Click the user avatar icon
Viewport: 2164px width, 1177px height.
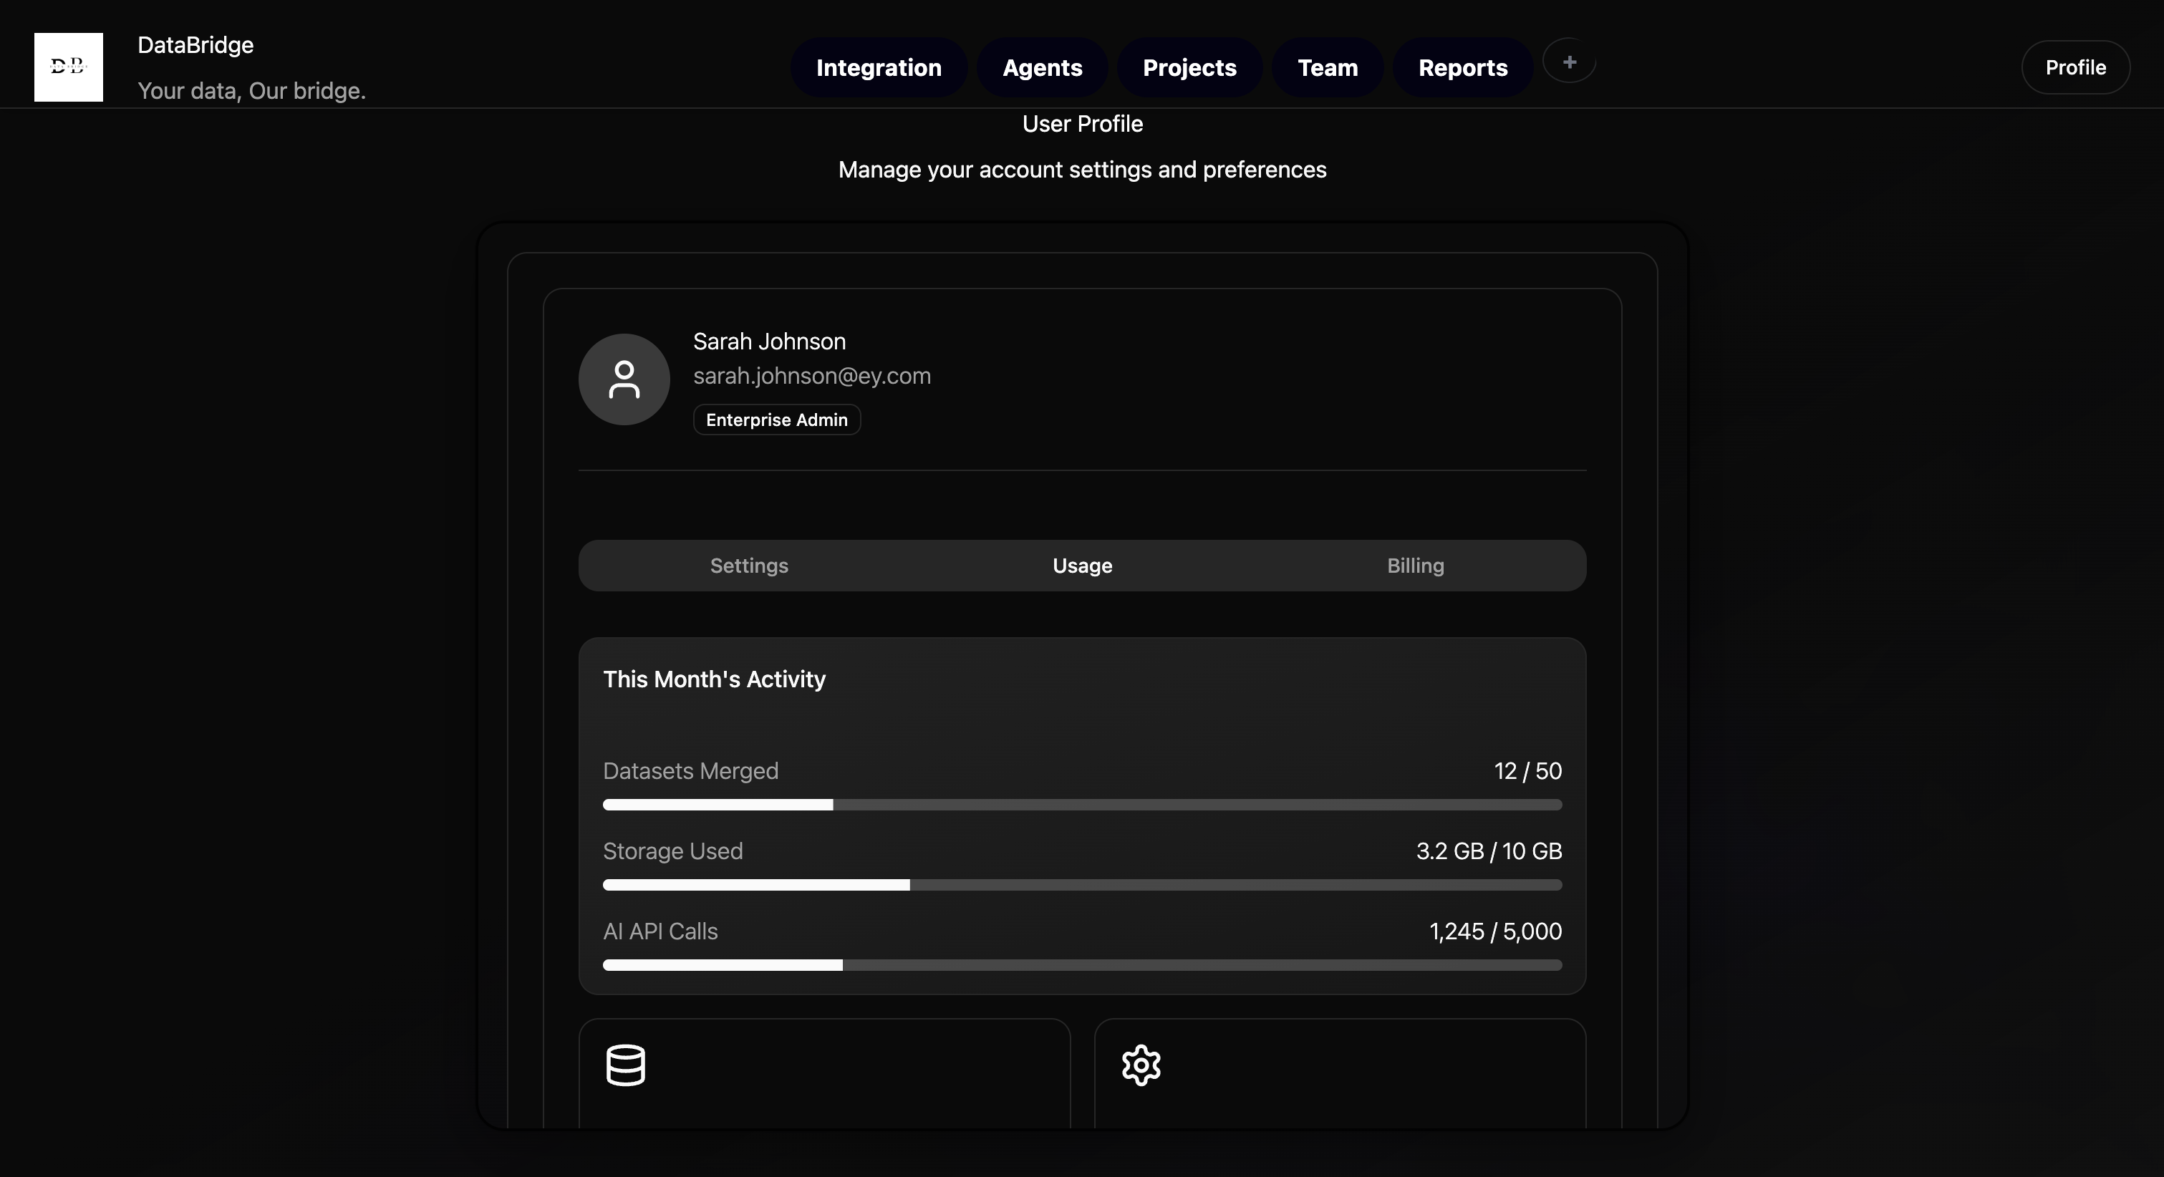(x=623, y=379)
